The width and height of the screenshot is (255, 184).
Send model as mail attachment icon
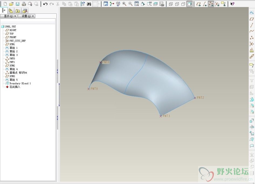[x=30, y=4]
